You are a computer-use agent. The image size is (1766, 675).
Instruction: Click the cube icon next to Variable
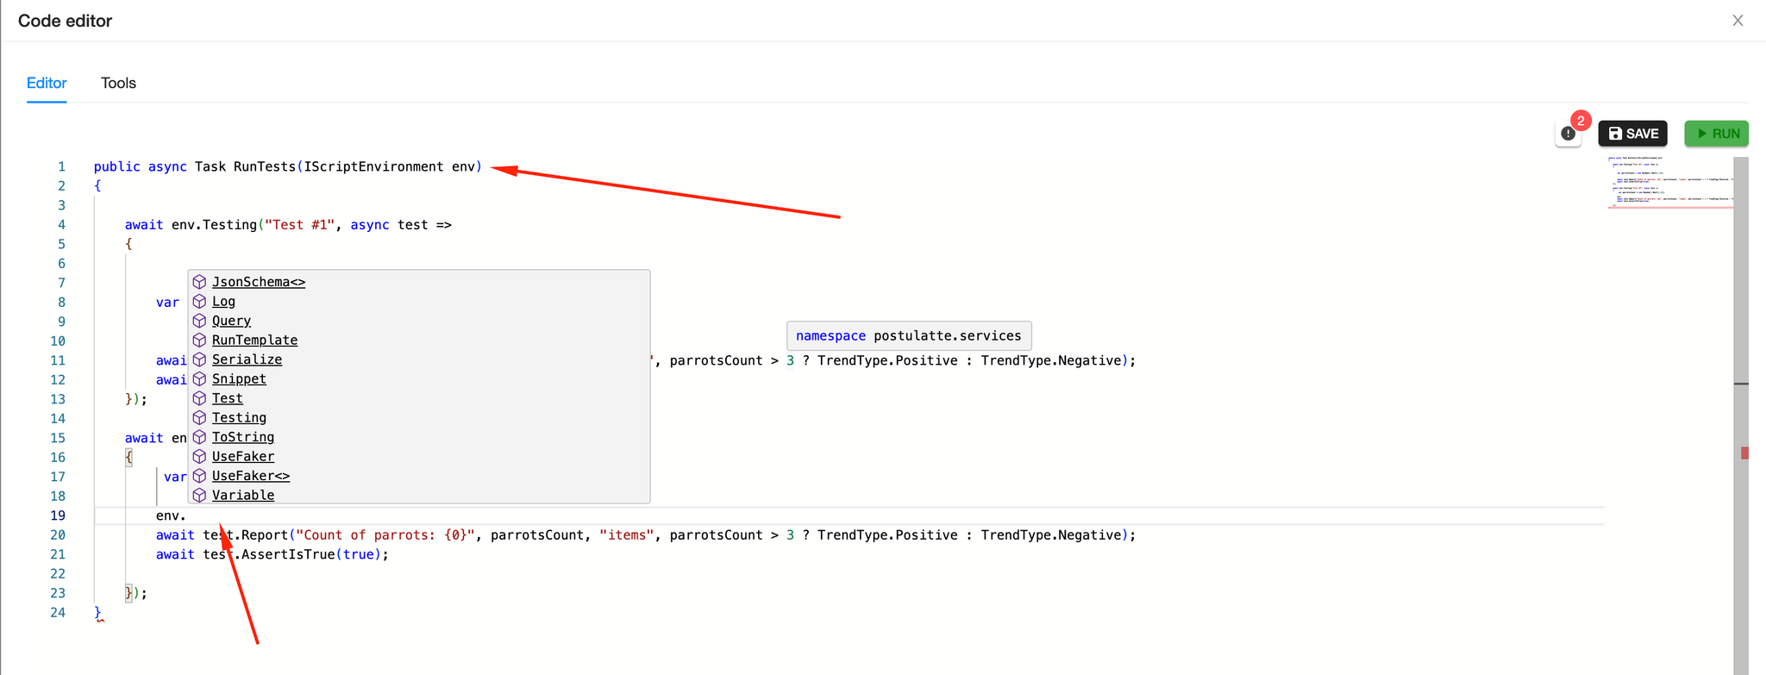[199, 496]
